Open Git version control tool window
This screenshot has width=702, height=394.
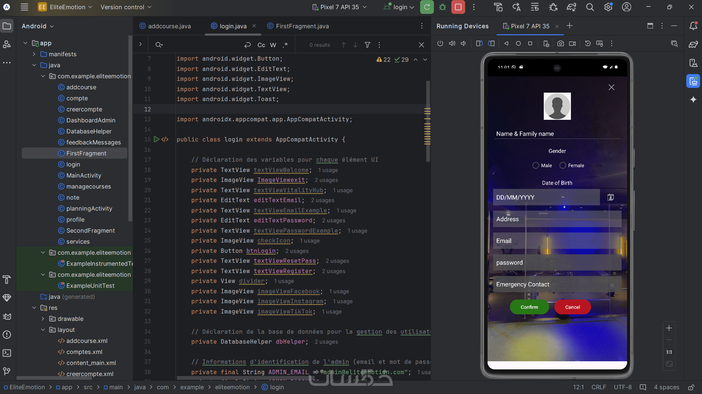[x=7, y=371]
